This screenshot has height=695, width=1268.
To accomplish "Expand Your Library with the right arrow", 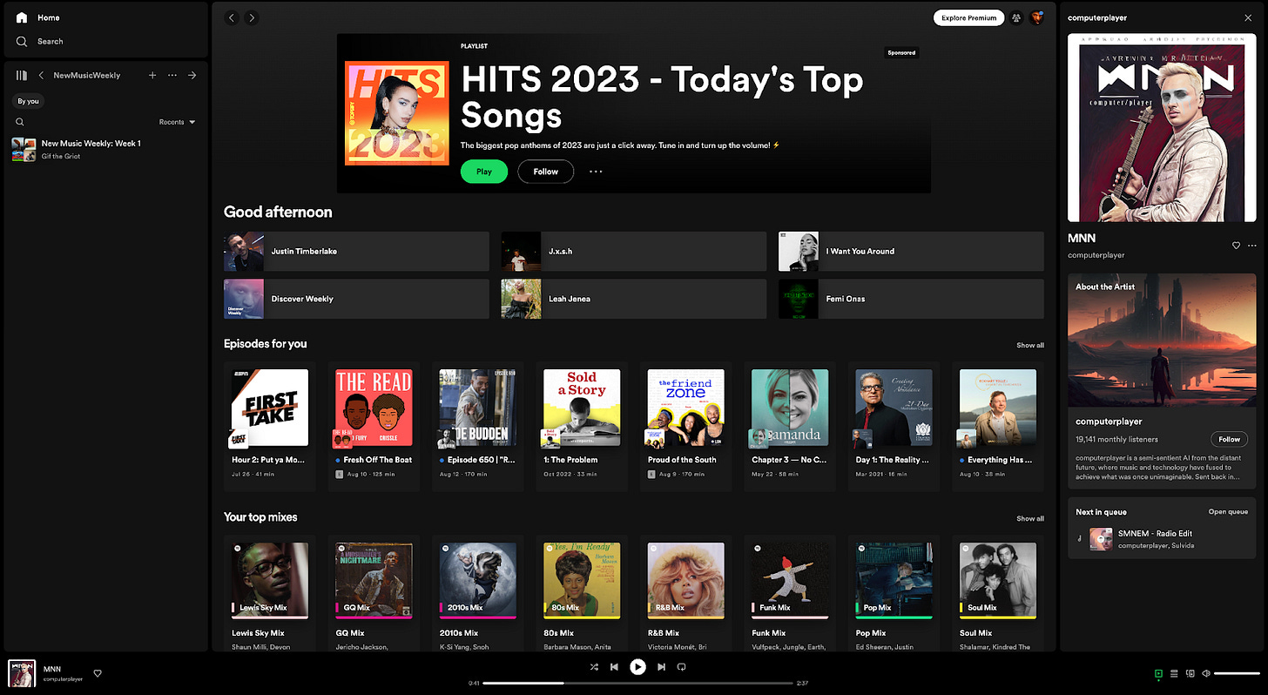I will 192,76.
